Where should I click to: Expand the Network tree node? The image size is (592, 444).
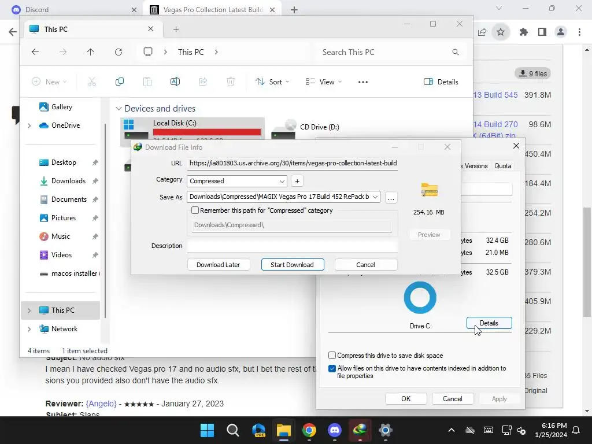(29, 329)
